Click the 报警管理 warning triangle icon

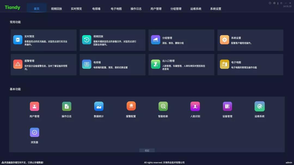[17, 64]
